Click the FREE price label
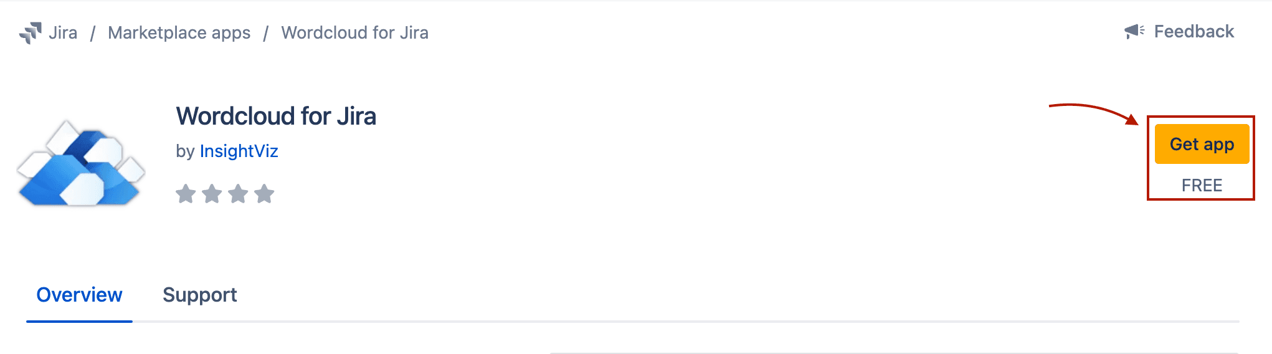 pyautogui.click(x=1202, y=185)
